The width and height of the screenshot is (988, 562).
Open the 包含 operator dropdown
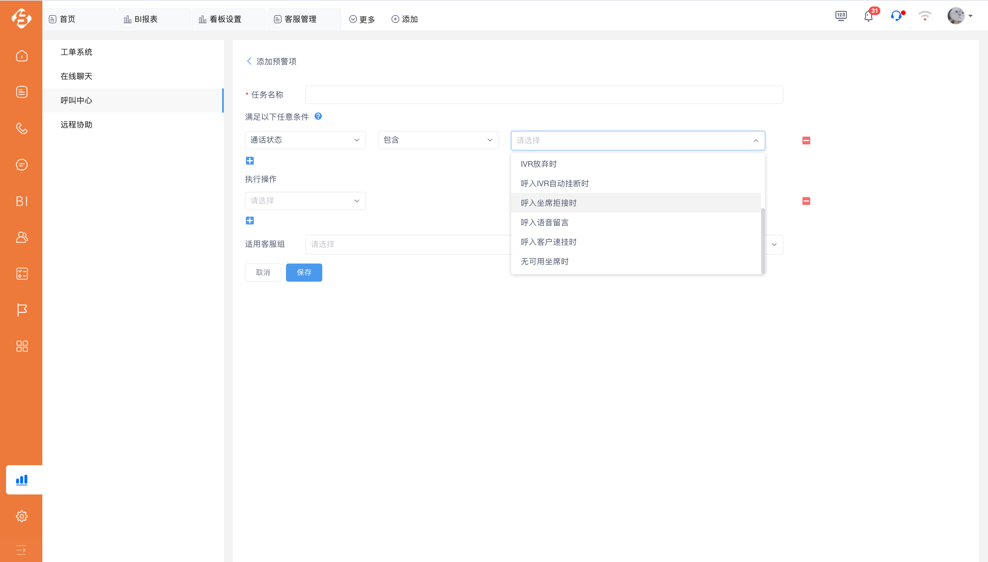[x=438, y=140]
